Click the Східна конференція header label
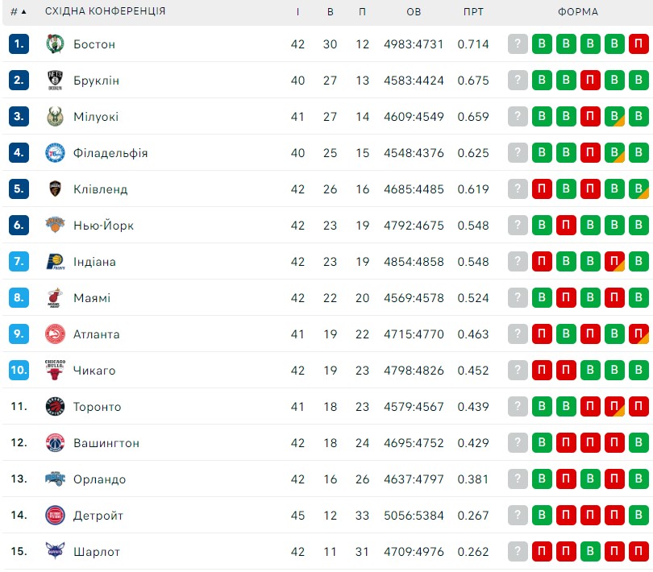This screenshot has width=653, height=572. (x=106, y=11)
